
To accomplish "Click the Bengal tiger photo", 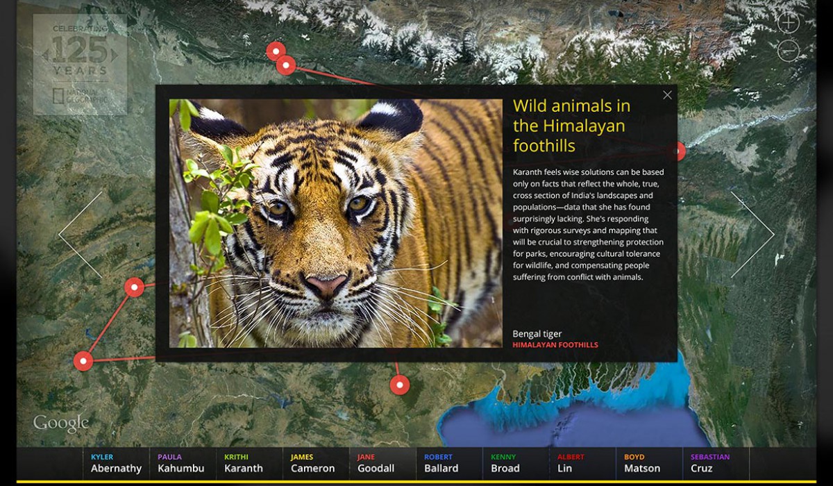I will click(x=335, y=223).
